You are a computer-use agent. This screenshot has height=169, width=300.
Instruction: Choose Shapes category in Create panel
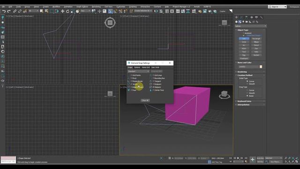240,22
